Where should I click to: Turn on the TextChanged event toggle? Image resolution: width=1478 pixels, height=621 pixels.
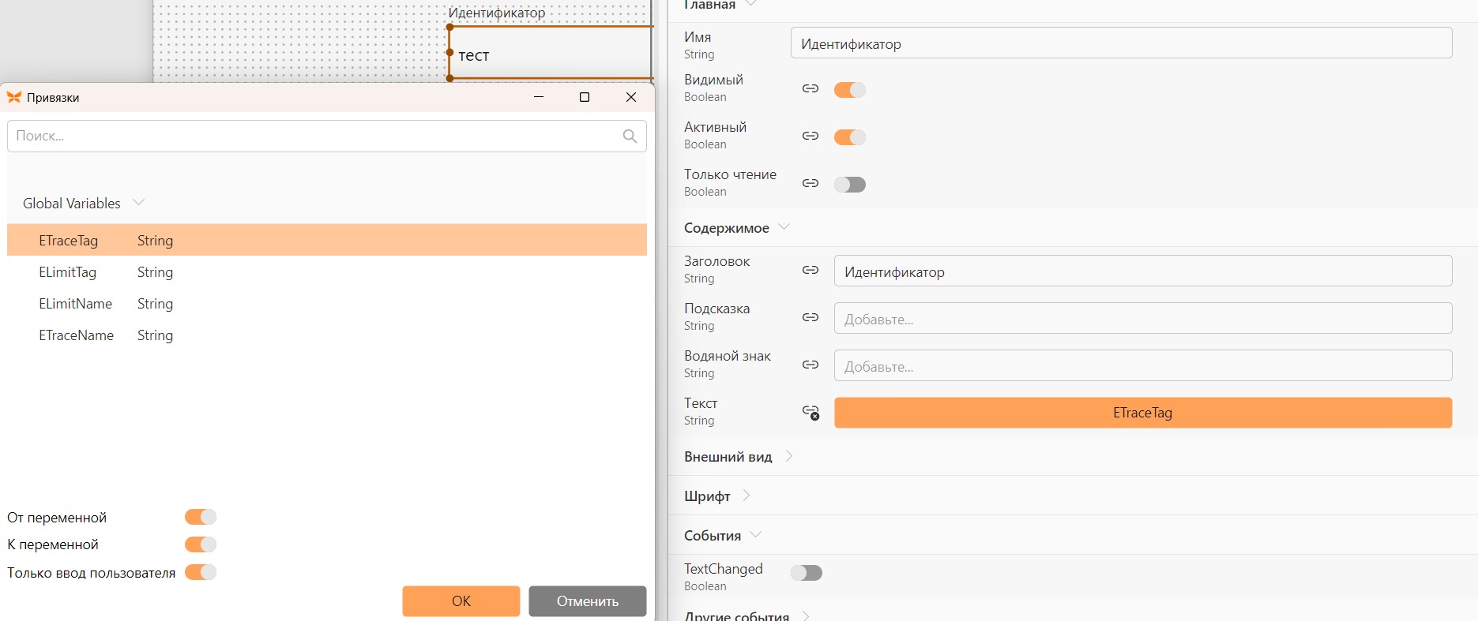(x=807, y=573)
